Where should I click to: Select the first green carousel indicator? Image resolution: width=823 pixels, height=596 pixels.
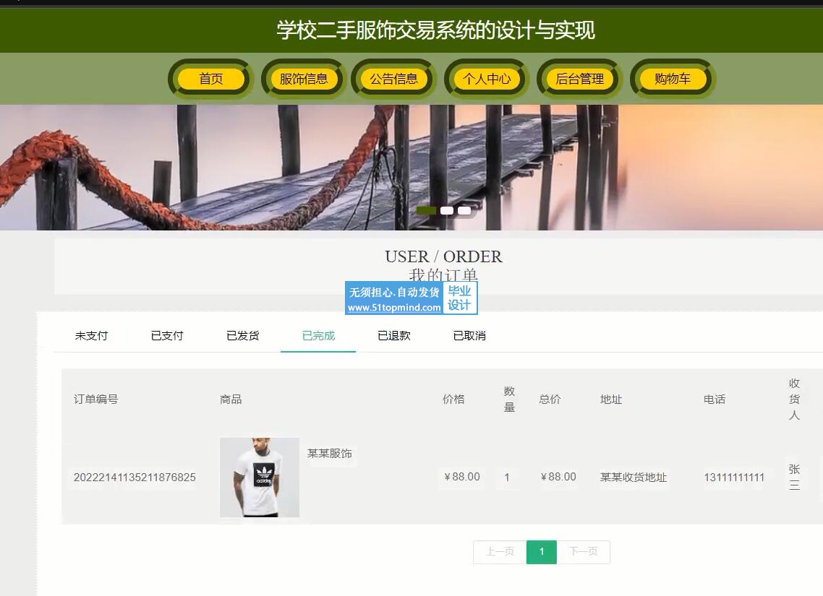(x=426, y=211)
